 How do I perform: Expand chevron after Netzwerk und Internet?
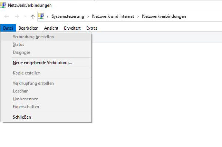138,17
